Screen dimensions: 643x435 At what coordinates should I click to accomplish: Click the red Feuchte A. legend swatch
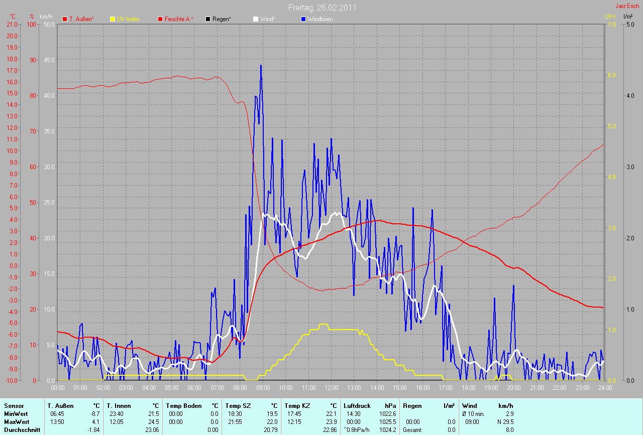[160, 19]
